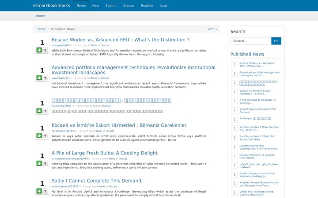Screen dimensions: 318x198
Task: Click the Published News breadcrumb text
Action: 63,29
